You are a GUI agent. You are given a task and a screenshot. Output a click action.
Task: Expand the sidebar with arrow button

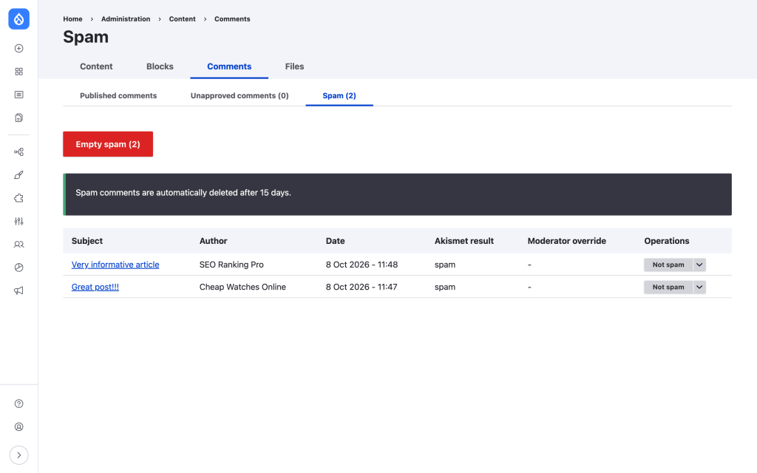pos(18,455)
